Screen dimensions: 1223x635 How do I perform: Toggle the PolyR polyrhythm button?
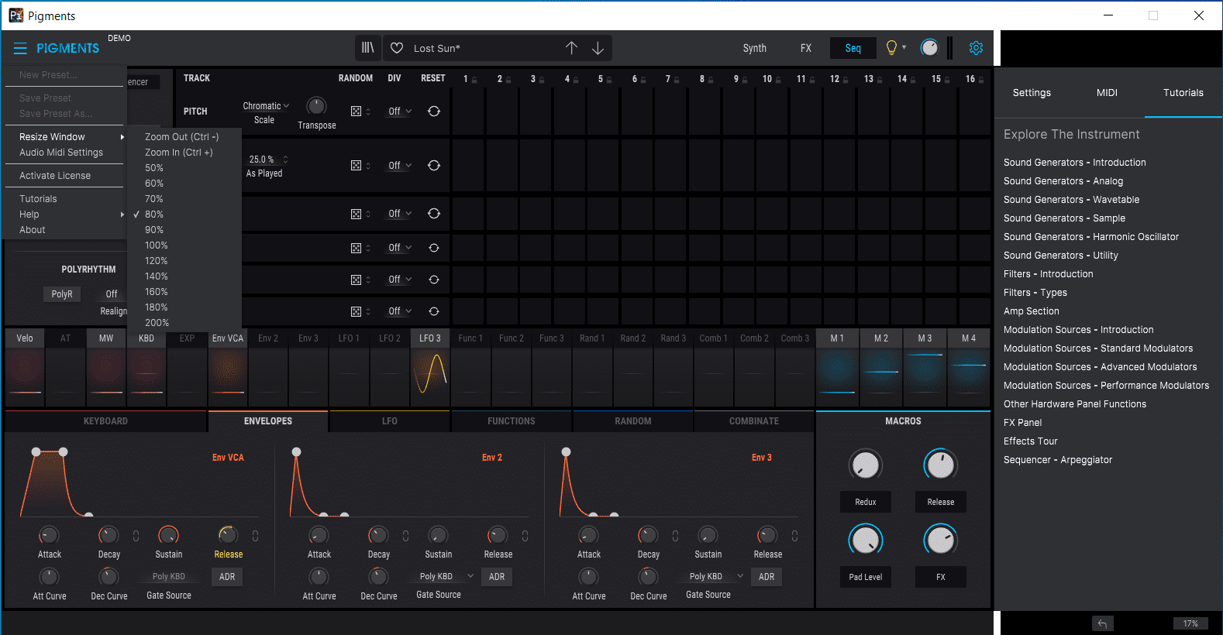[x=62, y=294]
